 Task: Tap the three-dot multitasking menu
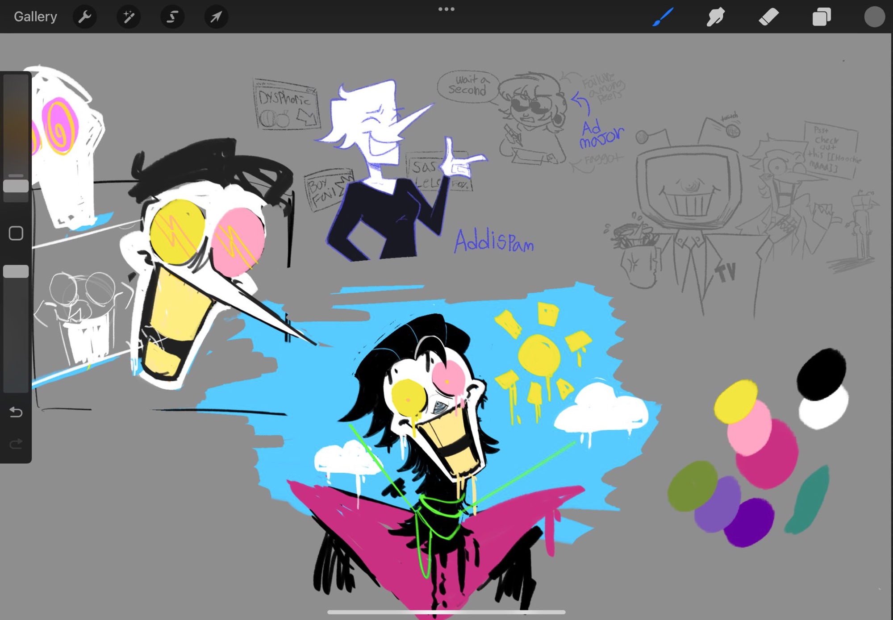446,9
